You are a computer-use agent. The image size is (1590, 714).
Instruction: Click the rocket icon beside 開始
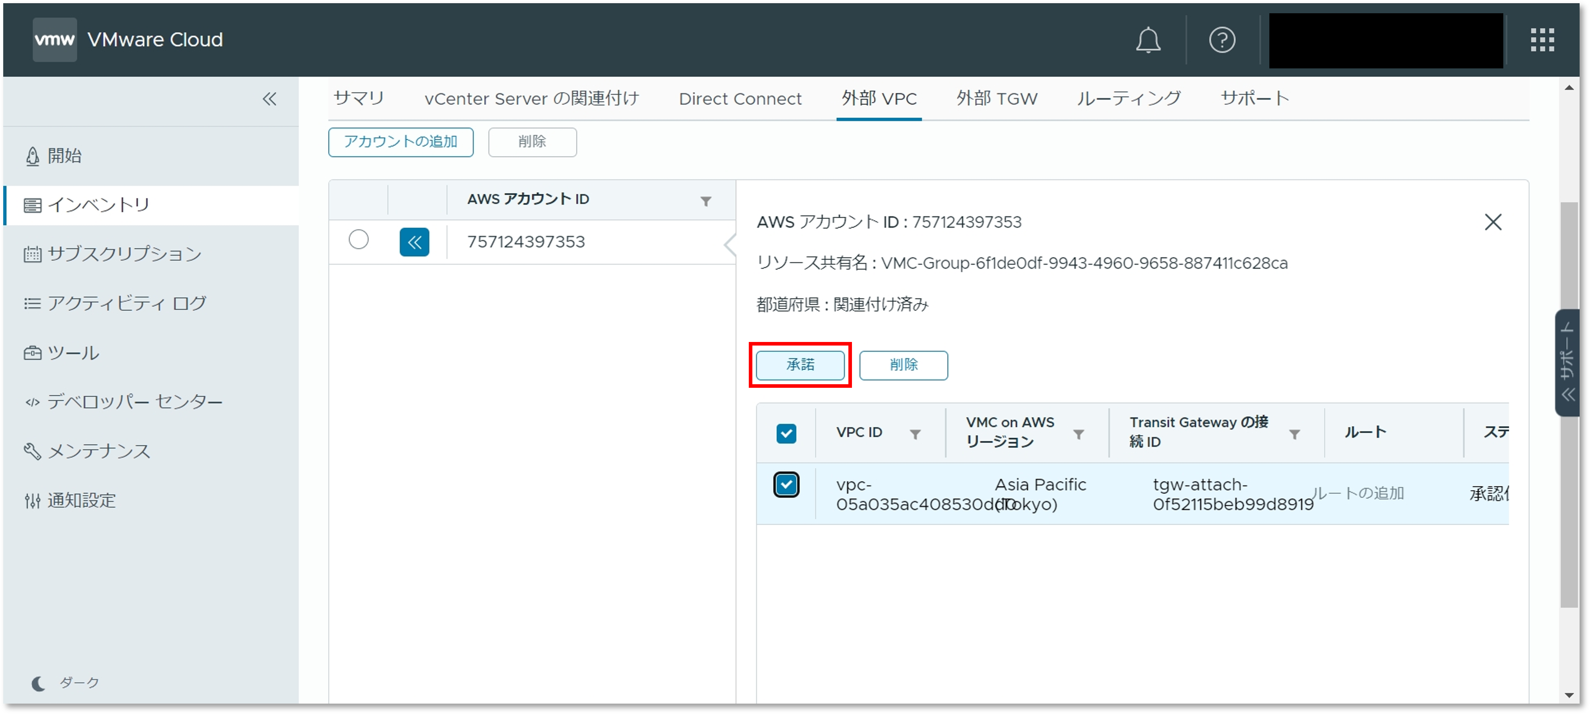[32, 156]
